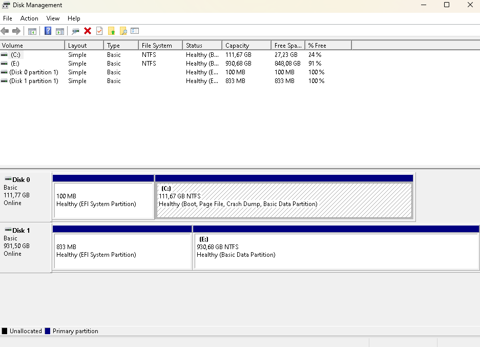Click the Properties checkmark page icon

click(99, 31)
